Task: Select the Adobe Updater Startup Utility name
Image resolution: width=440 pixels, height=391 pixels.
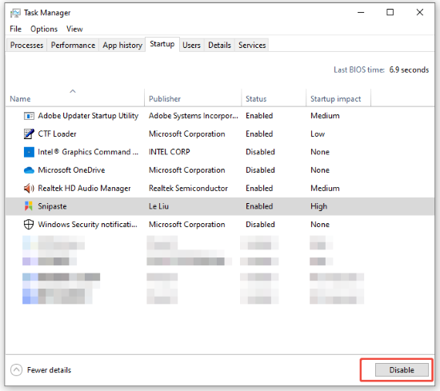Action: (88, 116)
